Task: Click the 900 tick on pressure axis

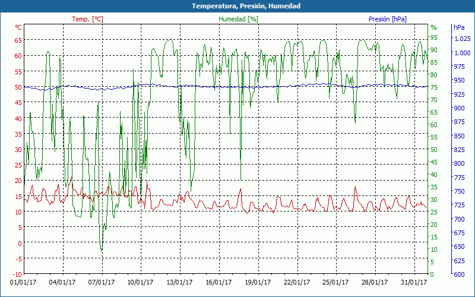Action: pos(459,108)
